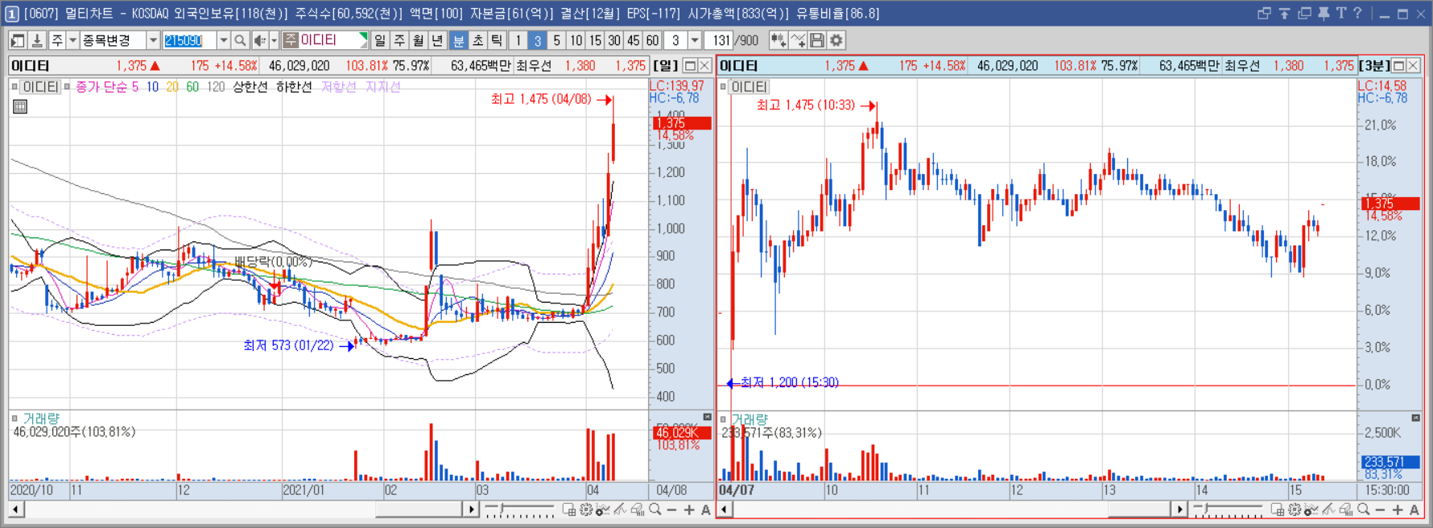Screen dimensions: 1433x528
Task: Select the 5-minute interval button
Action: pyautogui.click(x=556, y=40)
